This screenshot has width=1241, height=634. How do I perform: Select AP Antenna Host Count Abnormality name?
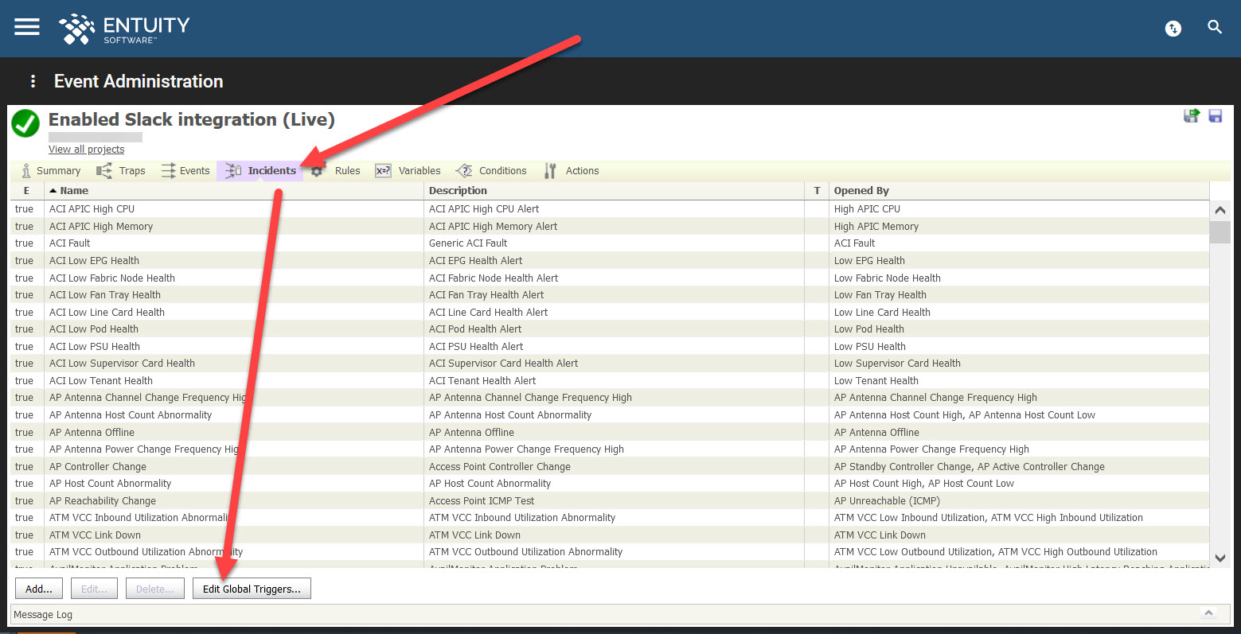click(x=131, y=415)
